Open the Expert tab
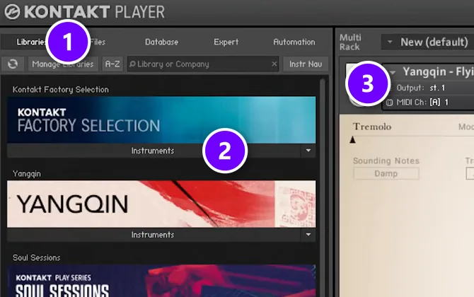Image resolution: width=474 pixels, height=297 pixels. (226, 42)
